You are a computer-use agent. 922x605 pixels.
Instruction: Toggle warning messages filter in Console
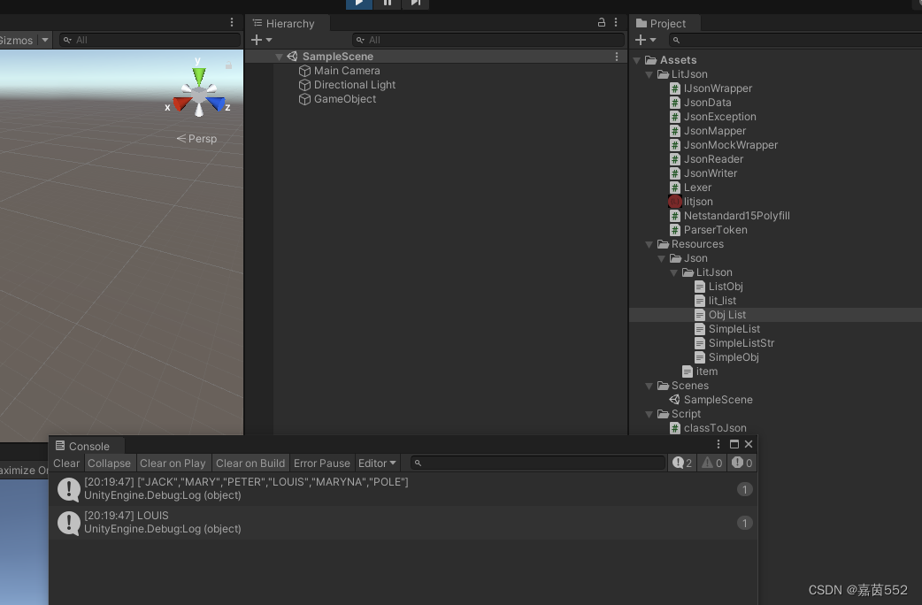pyautogui.click(x=712, y=463)
